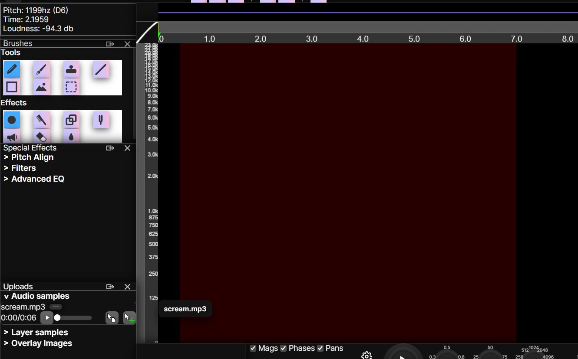Pop out the Uploads panel
The width and height of the screenshot is (578, 359).
pyautogui.click(x=110, y=287)
